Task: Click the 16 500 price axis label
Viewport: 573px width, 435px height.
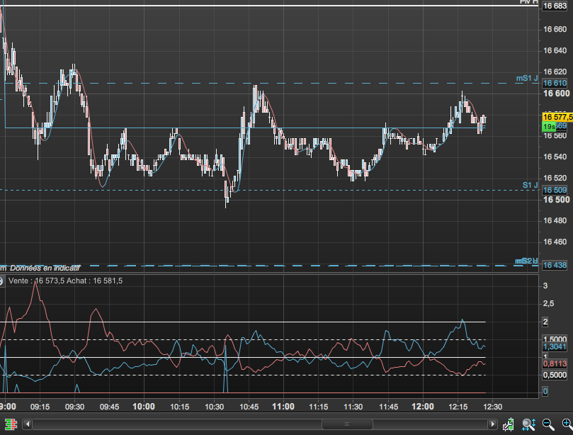Action: (x=556, y=200)
